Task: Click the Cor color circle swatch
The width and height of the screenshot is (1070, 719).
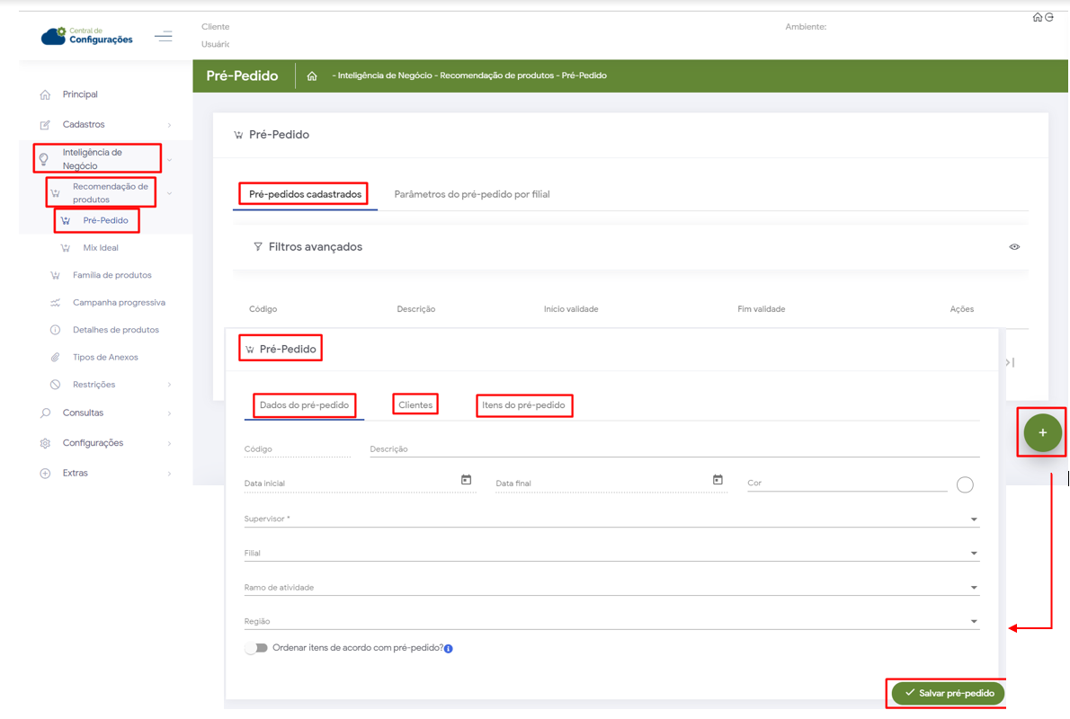Action: (965, 485)
